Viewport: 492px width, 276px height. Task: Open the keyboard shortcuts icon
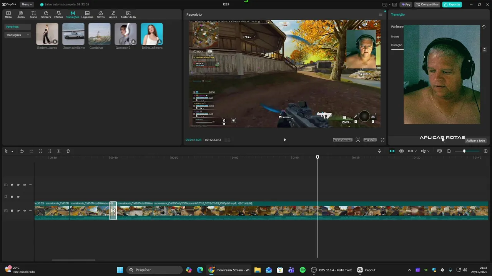394,5
